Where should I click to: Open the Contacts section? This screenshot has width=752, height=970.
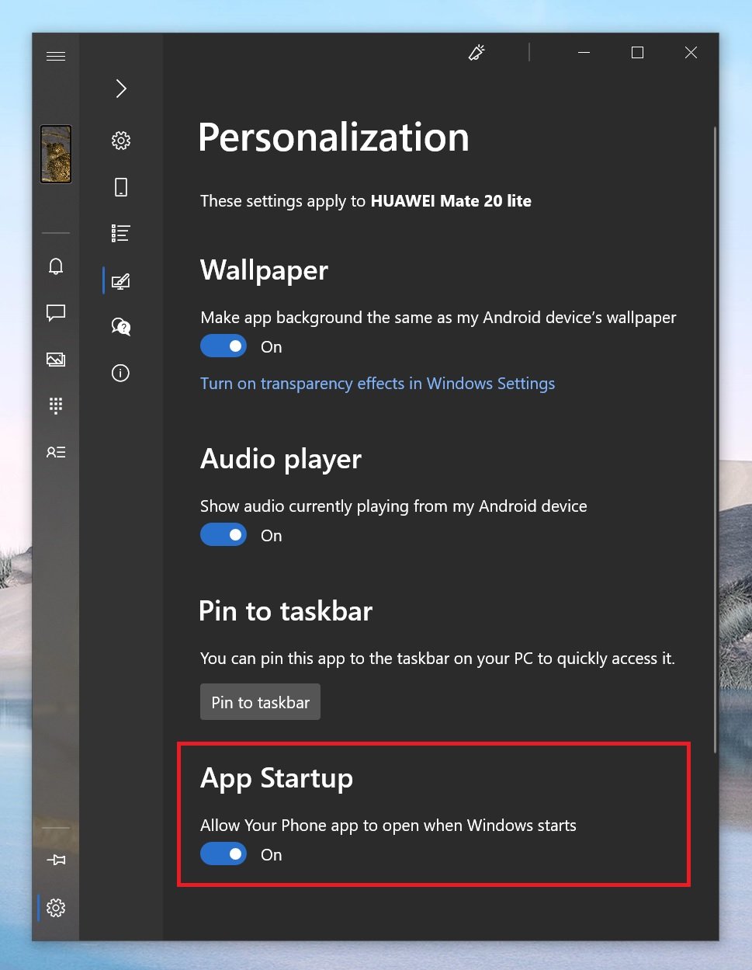tap(56, 452)
